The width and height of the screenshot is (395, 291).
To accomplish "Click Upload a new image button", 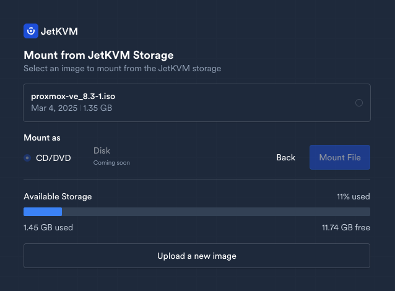I will click(x=197, y=256).
